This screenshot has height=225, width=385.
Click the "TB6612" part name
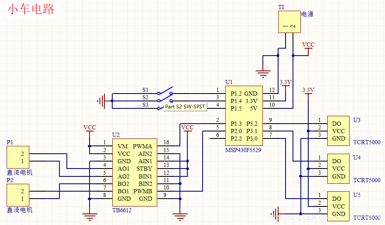click(x=122, y=210)
